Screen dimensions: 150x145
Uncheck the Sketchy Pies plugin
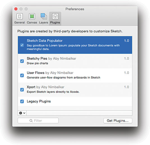click(22, 61)
